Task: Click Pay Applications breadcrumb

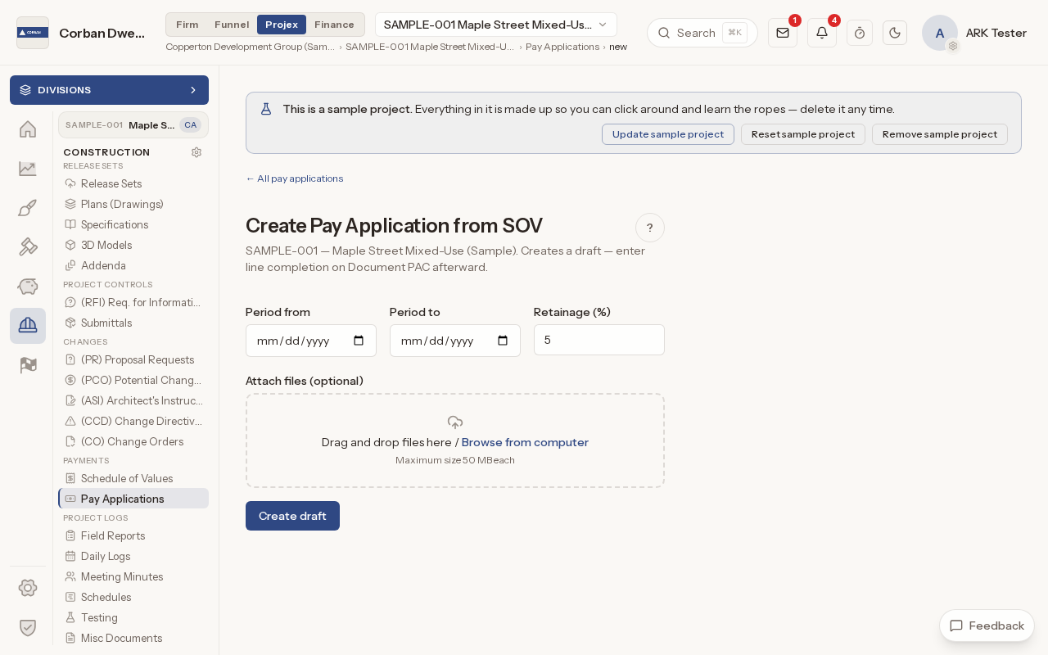Action: click(x=562, y=47)
